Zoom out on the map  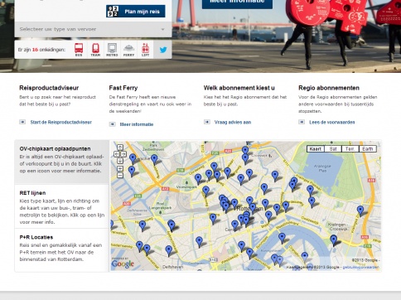pyautogui.click(x=120, y=175)
